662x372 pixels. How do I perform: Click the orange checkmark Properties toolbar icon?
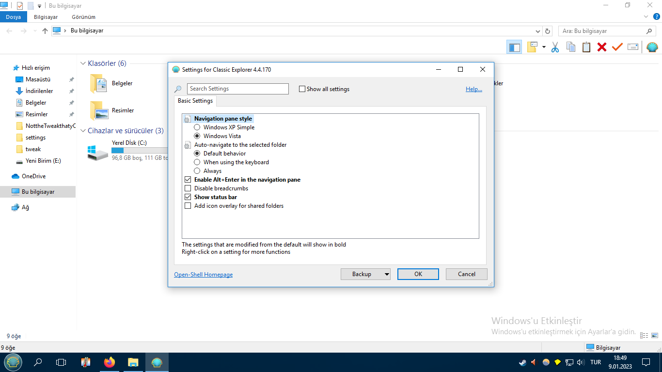pos(617,47)
